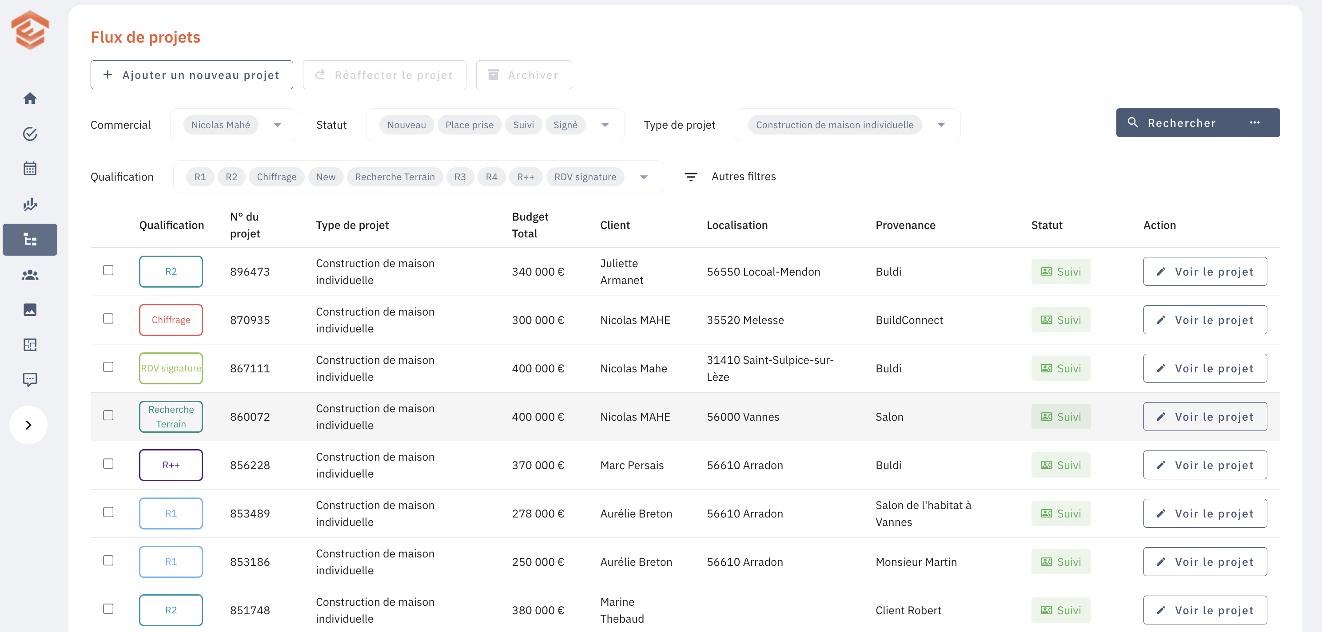Click the RDV signature tag for project 867111

(x=171, y=368)
